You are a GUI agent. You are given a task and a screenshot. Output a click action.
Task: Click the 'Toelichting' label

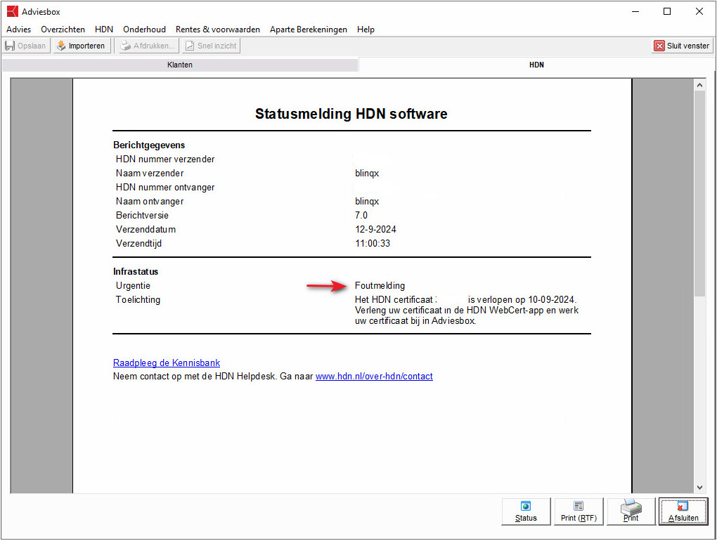(x=138, y=300)
